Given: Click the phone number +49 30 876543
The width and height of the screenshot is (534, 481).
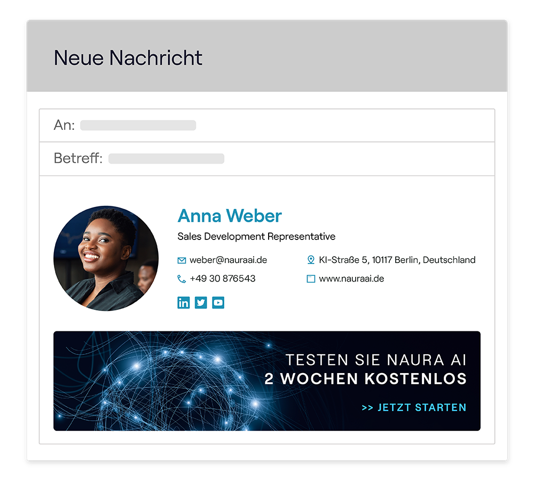Looking at the screenshot, I should 222,278.
